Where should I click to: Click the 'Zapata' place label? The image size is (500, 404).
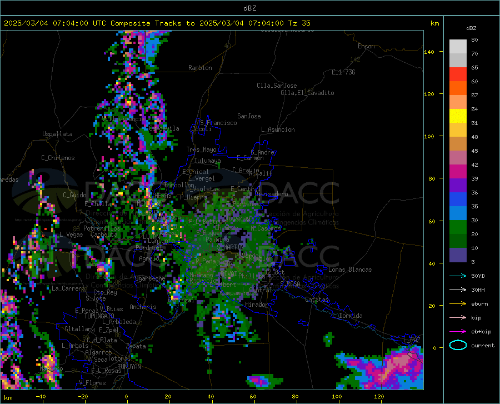coord(136,346)
